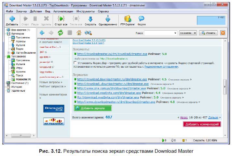Click the green refresh arrows icon
Viewport: 232px width, 156px height.
[60, 32]
